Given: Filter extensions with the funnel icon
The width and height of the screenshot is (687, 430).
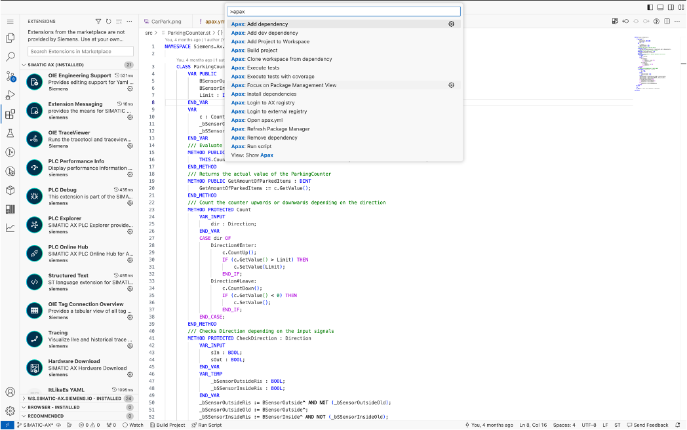Looking at the screenshot, I should (98, 22).
